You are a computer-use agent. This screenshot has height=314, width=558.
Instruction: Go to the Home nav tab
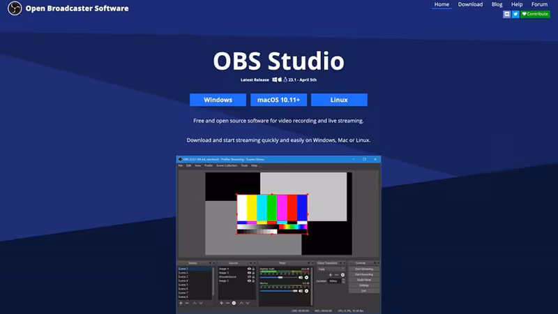pyautogui.click(x=442, y=4)
